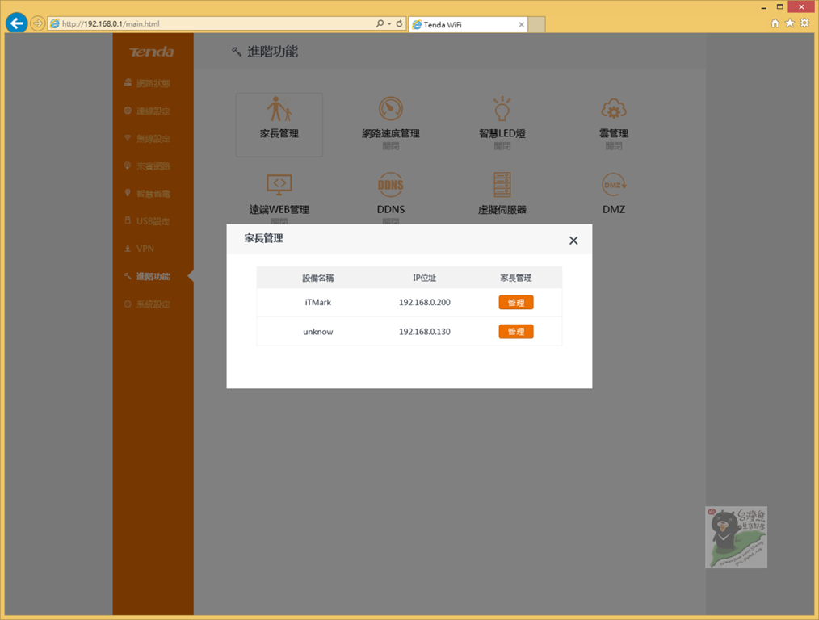Click the Tenda logo
The height and width of the screenshot is (620, 819).
coord(152,52)
